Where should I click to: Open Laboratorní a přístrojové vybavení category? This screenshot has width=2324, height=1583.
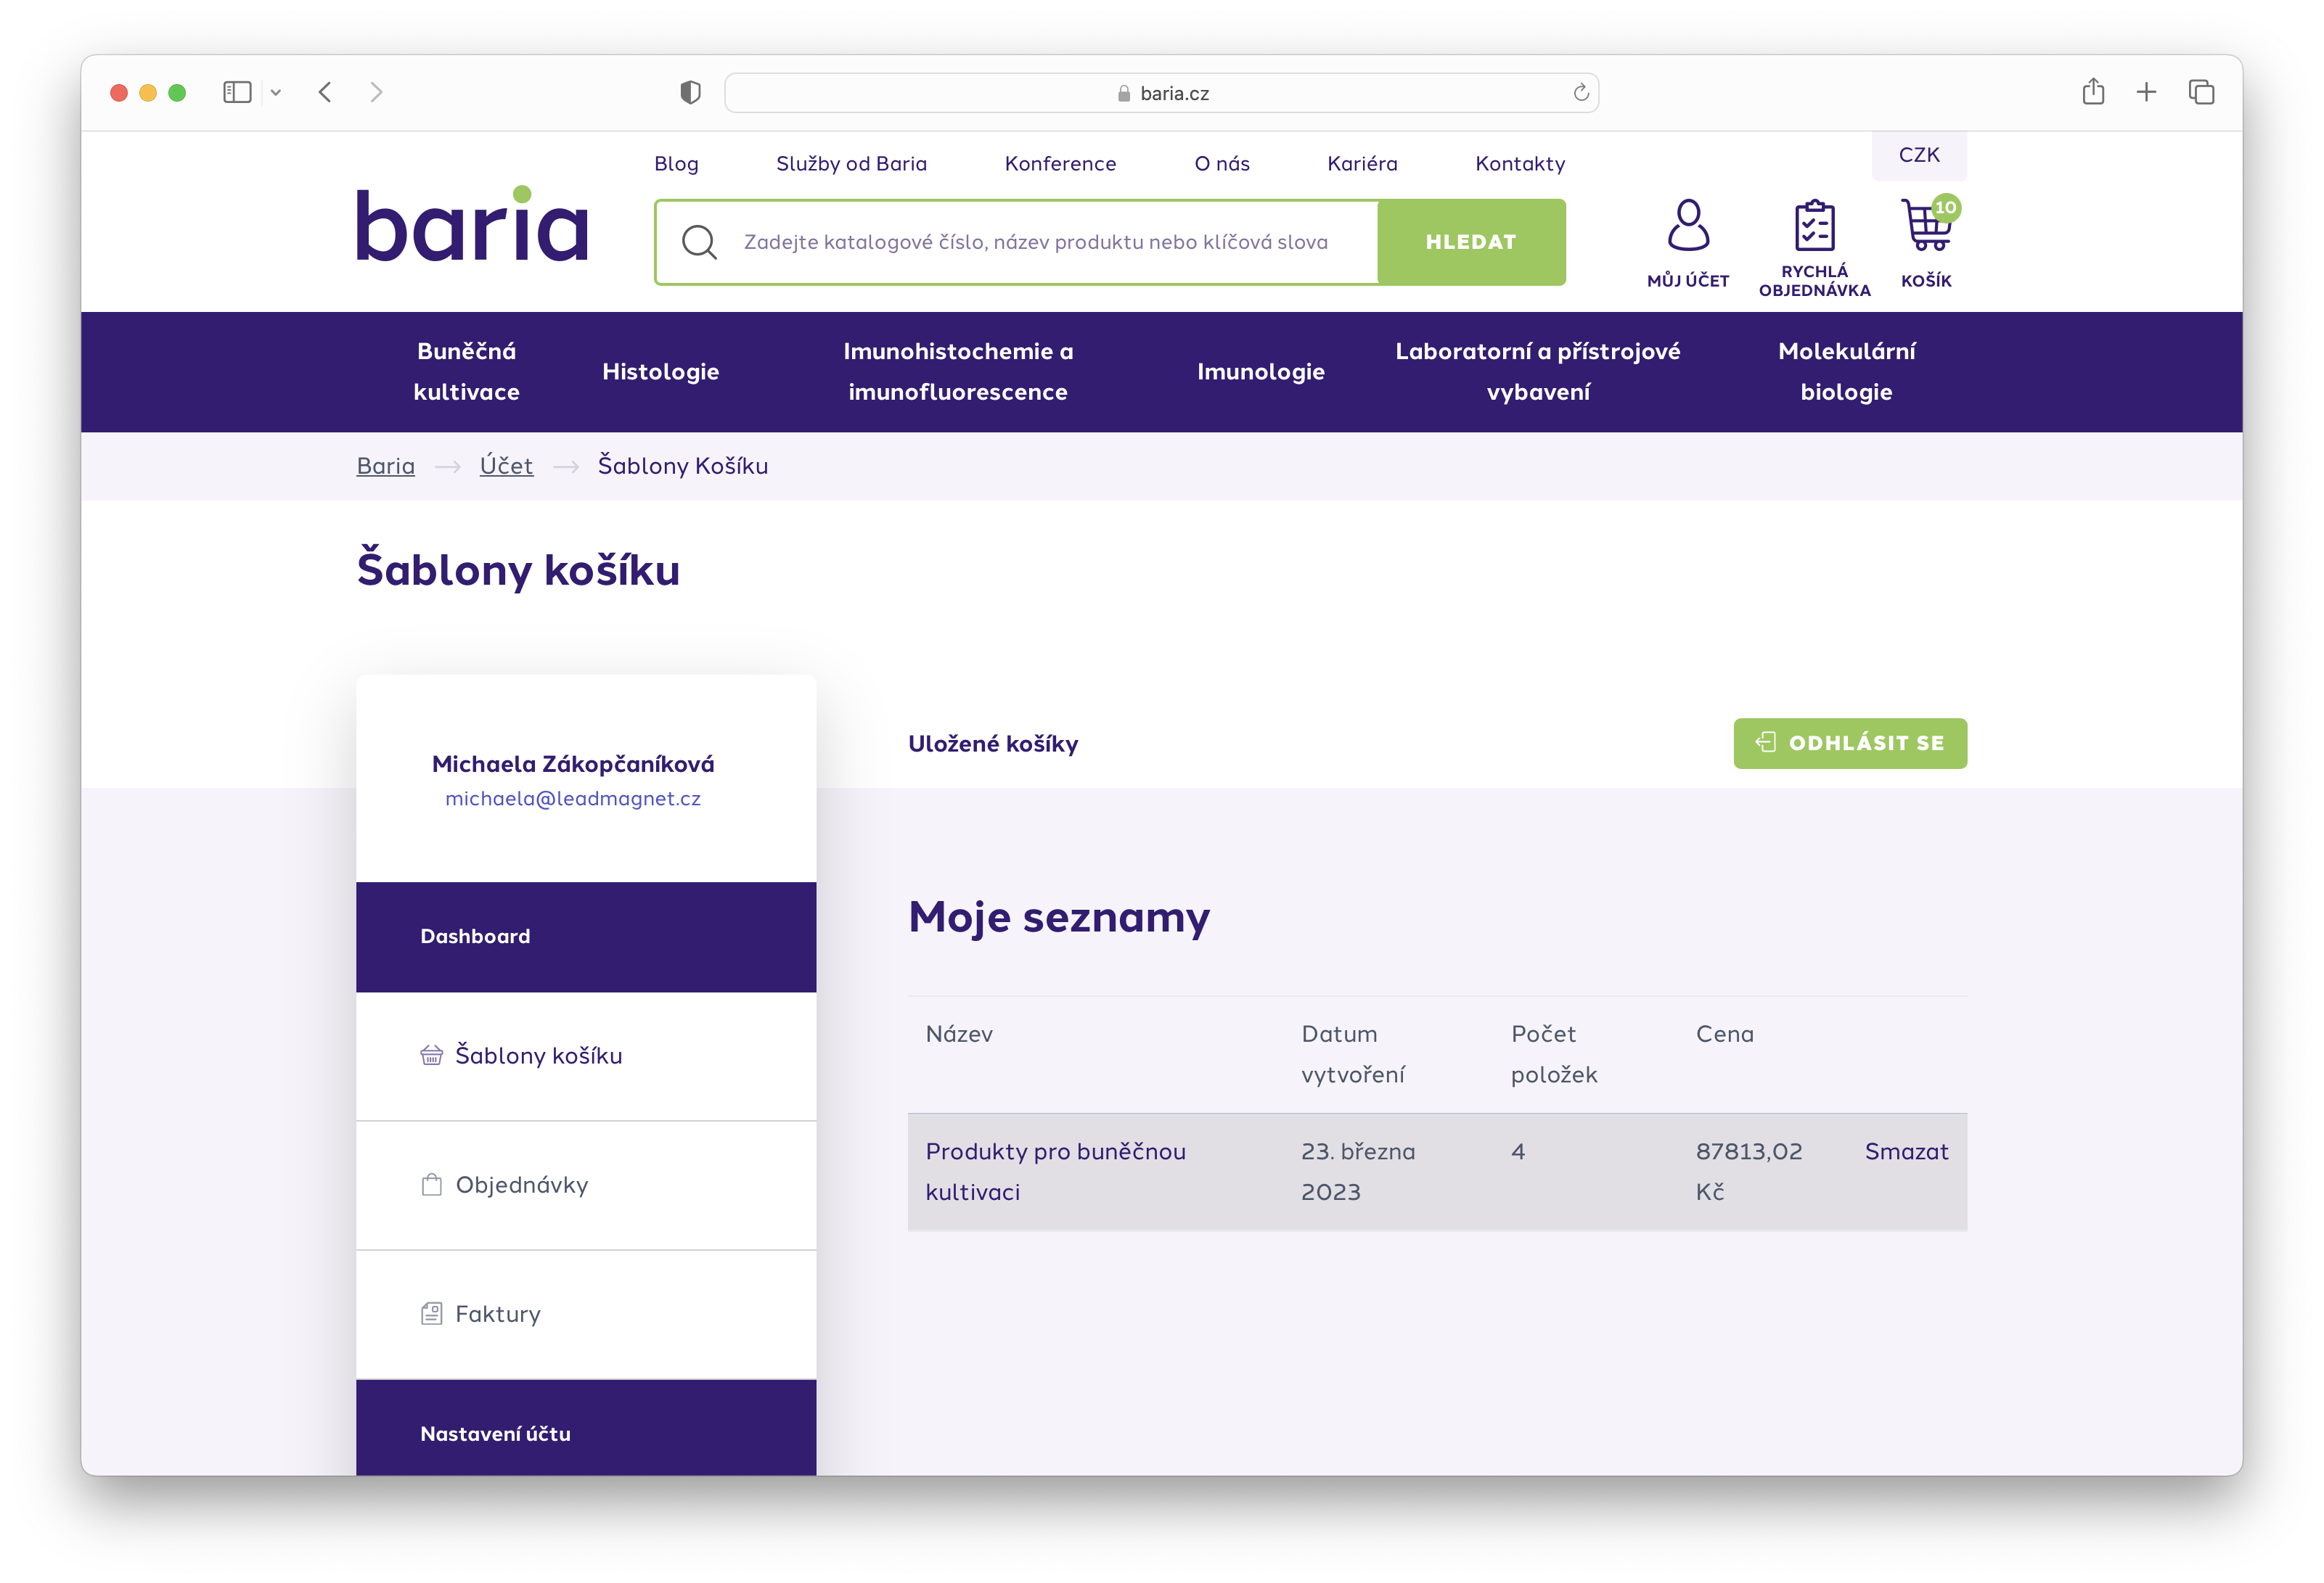coord(1537,371)
